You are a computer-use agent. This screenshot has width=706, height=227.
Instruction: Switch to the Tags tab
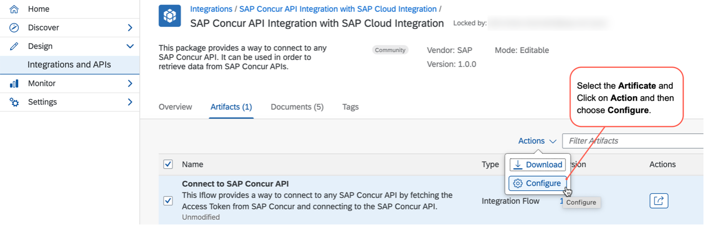click(350, 107)
